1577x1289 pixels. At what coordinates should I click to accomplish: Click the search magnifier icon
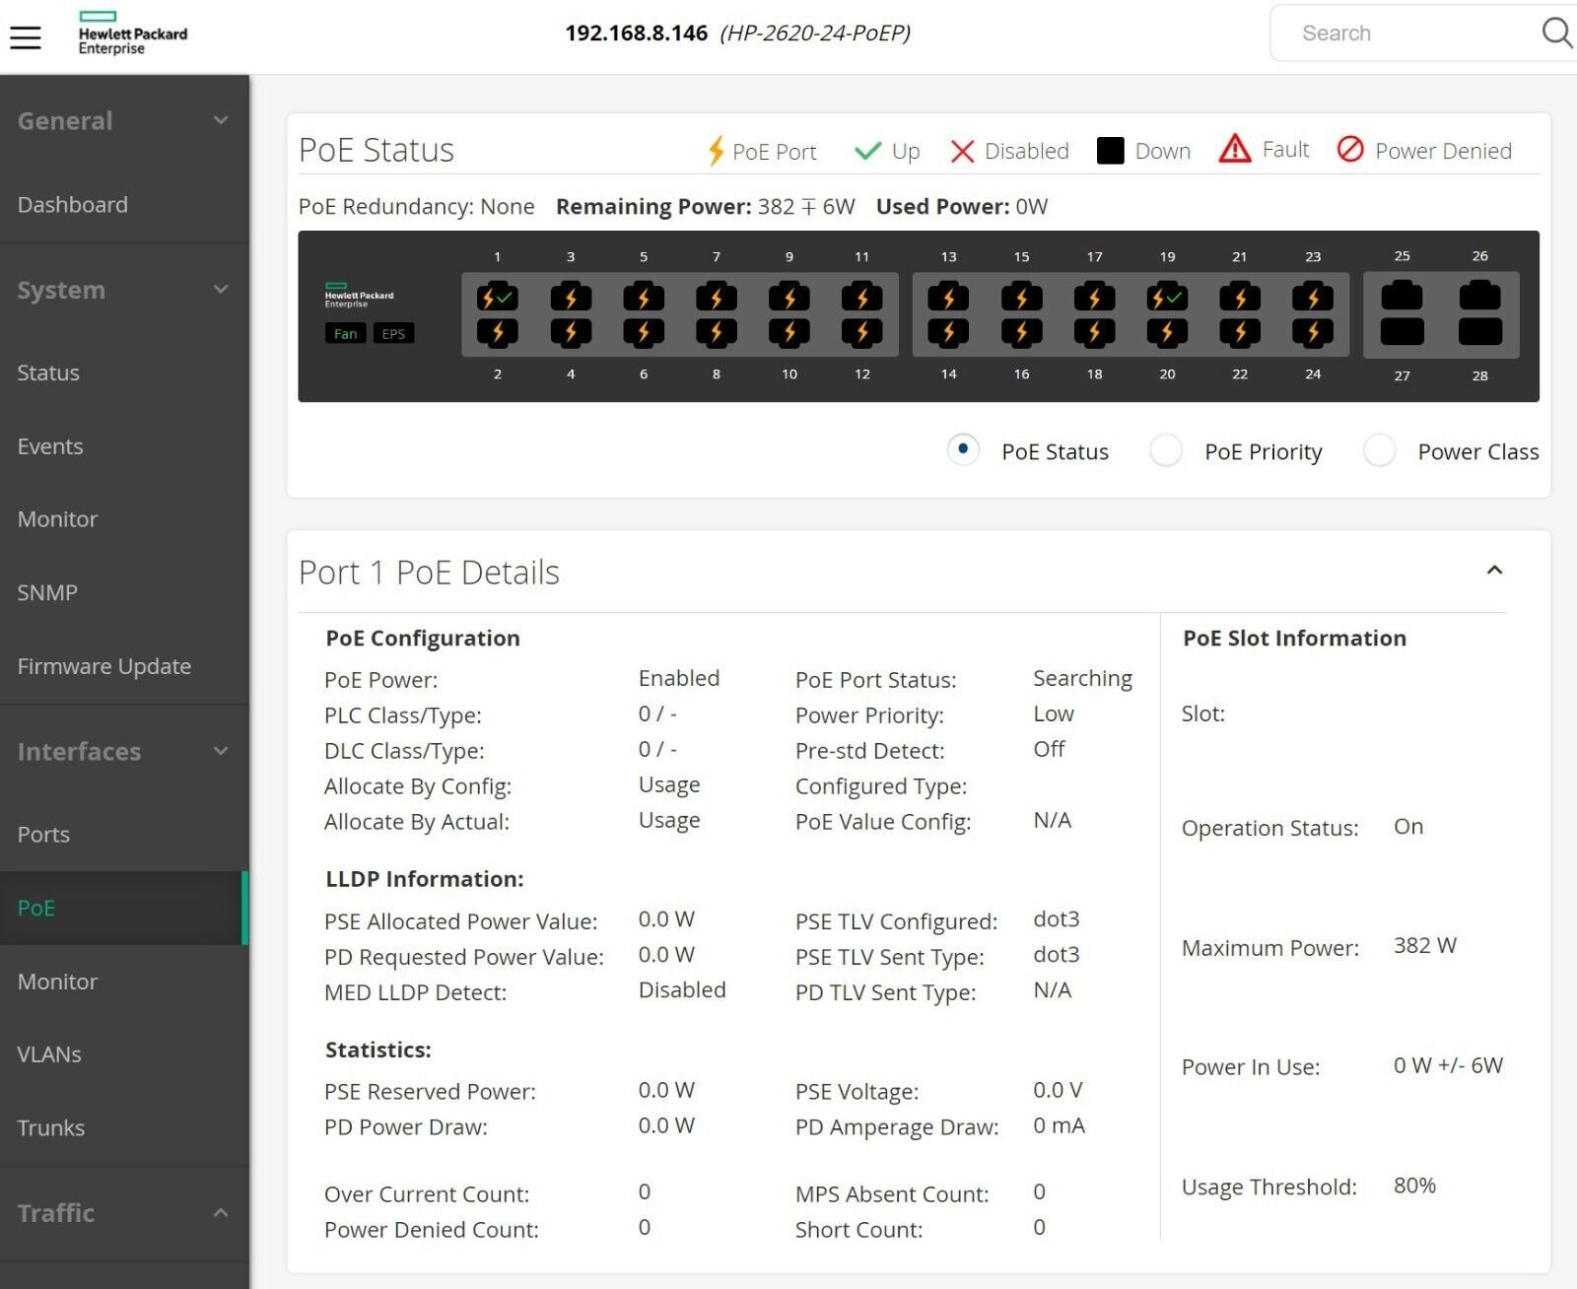click(1556, 33)
